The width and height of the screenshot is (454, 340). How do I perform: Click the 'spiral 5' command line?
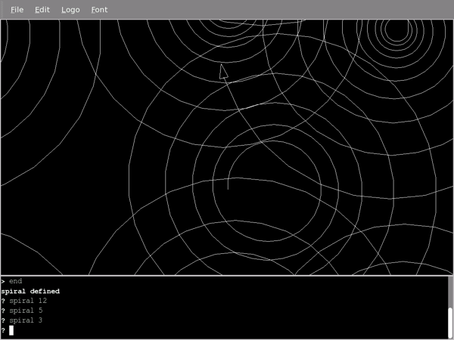[26, 311]
